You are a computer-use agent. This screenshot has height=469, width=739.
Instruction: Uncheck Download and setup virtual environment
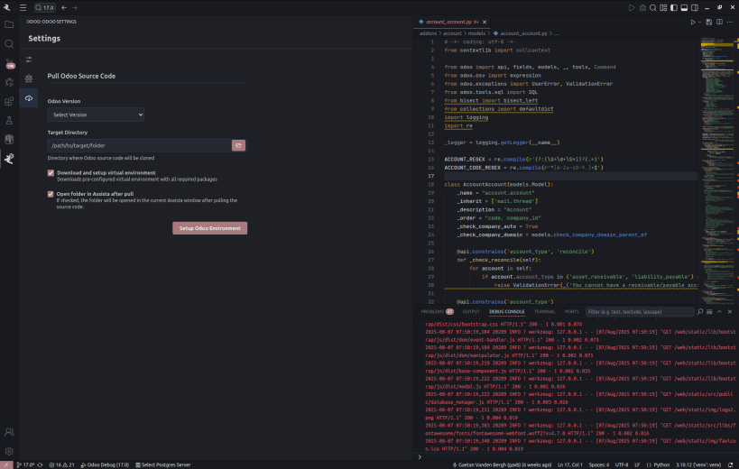click(51, 173)
